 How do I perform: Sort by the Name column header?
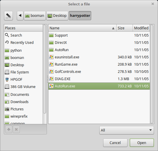(82, 28)
